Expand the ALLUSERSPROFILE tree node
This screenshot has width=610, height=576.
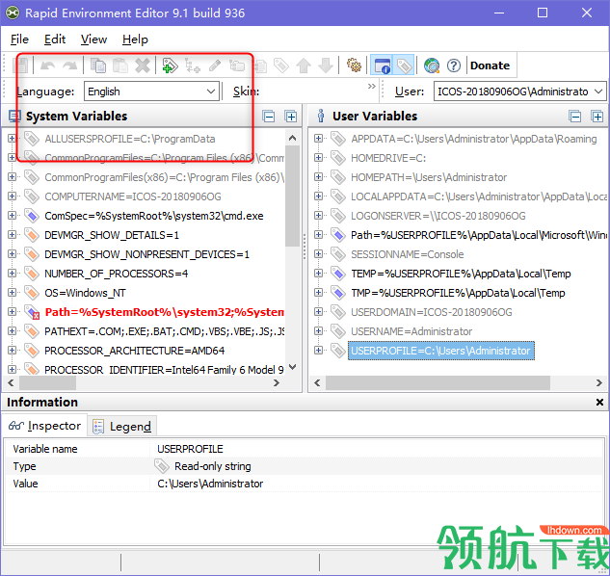tap(12, 139)
